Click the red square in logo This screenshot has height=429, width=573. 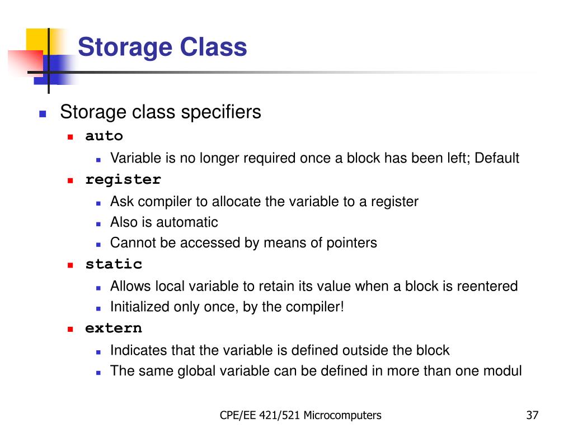click(26, 63)
